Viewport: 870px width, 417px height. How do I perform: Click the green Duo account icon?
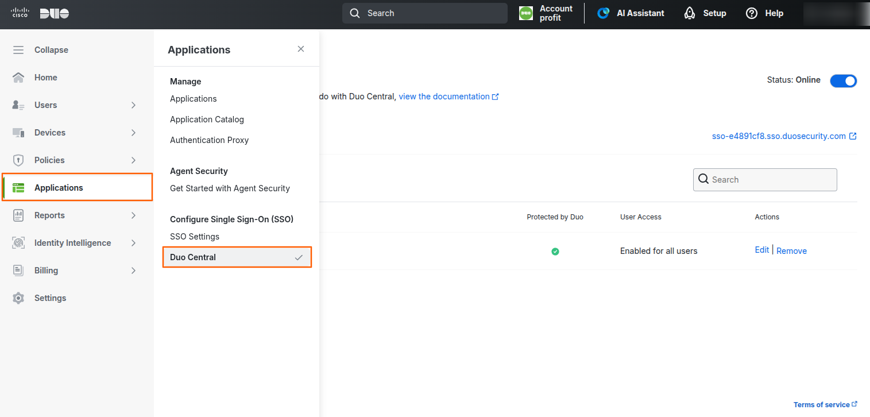click(526, 13)
